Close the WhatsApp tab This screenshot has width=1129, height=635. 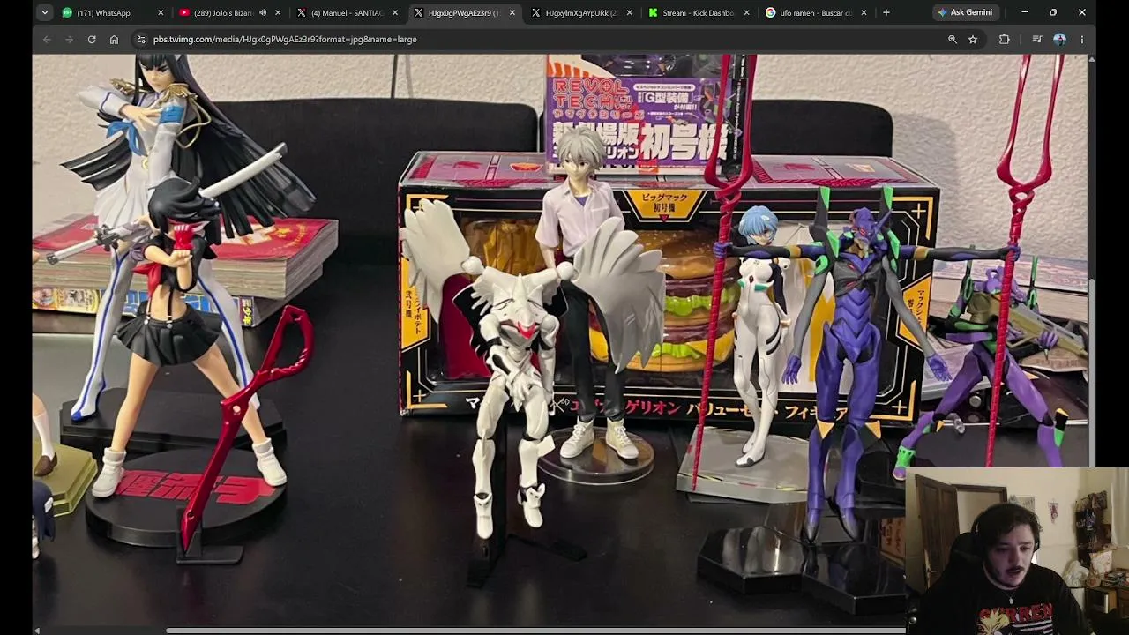point(161,12)
